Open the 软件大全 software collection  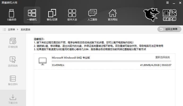pyautogui.click(x=72, y=15)
